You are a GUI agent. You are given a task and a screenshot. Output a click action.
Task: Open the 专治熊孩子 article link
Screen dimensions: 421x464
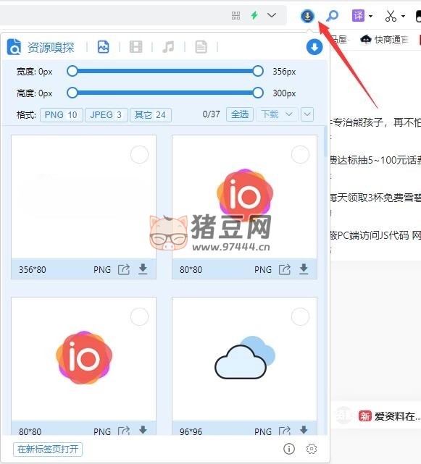(375, 122)
